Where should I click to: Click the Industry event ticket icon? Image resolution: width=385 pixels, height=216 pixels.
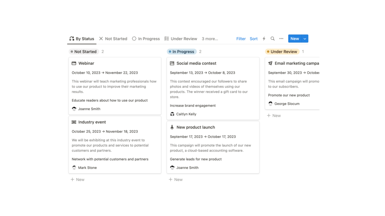tap(74, 122)
